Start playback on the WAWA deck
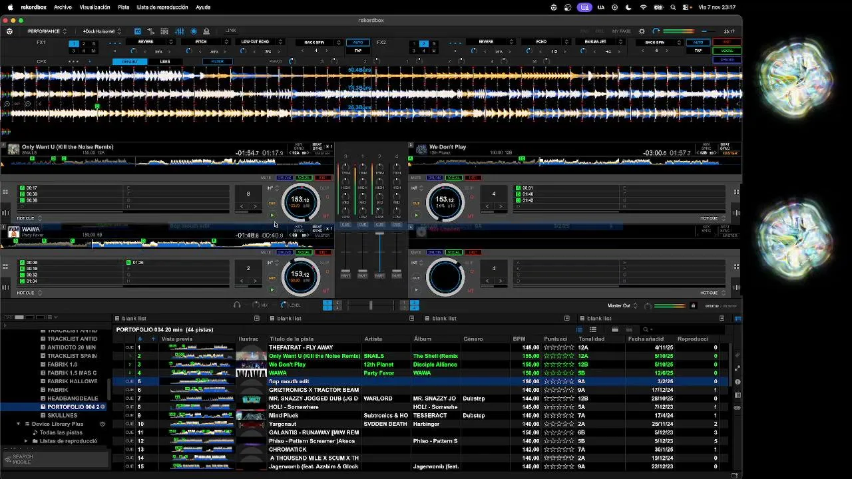 coord(272,289)
